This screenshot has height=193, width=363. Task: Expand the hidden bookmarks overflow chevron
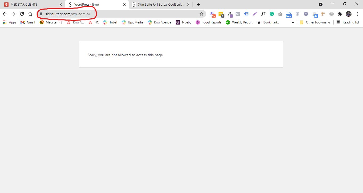[x=293, y=22]
